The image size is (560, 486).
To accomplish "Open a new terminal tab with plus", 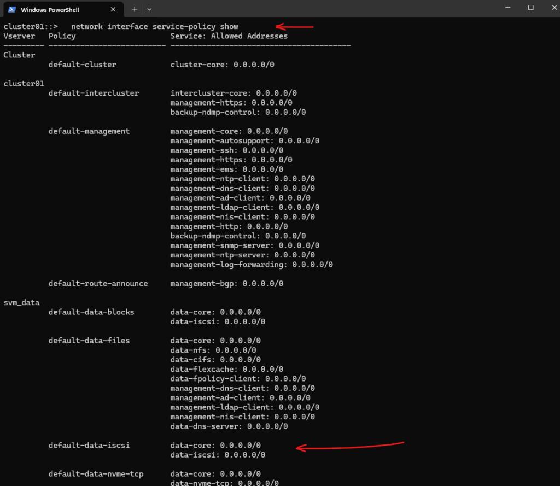I will click(x=135, y=10).
